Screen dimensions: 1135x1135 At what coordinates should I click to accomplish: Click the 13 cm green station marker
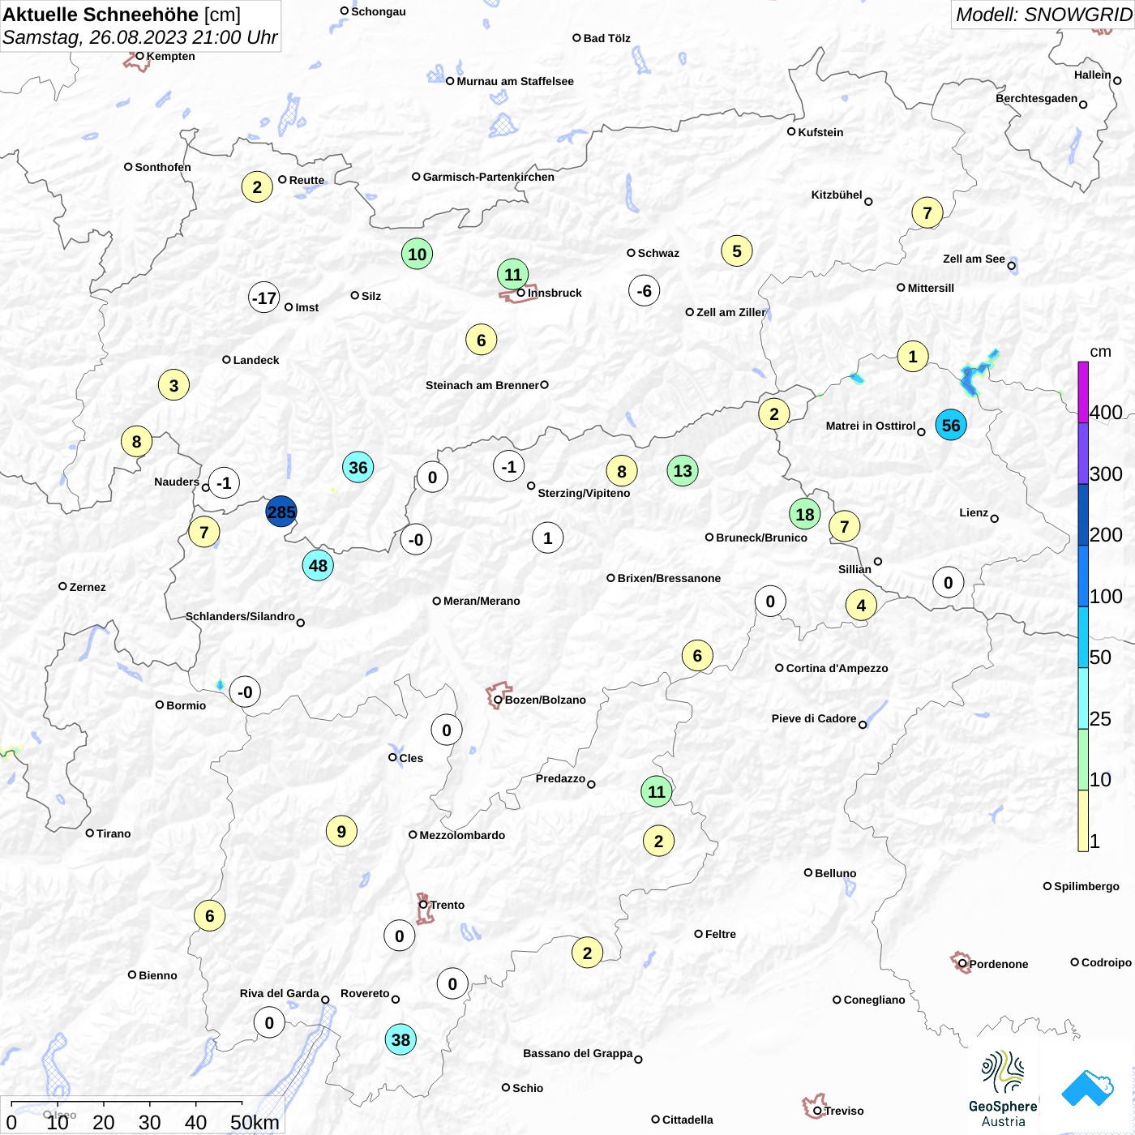tap(683, 470)
